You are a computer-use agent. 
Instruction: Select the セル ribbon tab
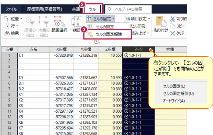[93, 9]
